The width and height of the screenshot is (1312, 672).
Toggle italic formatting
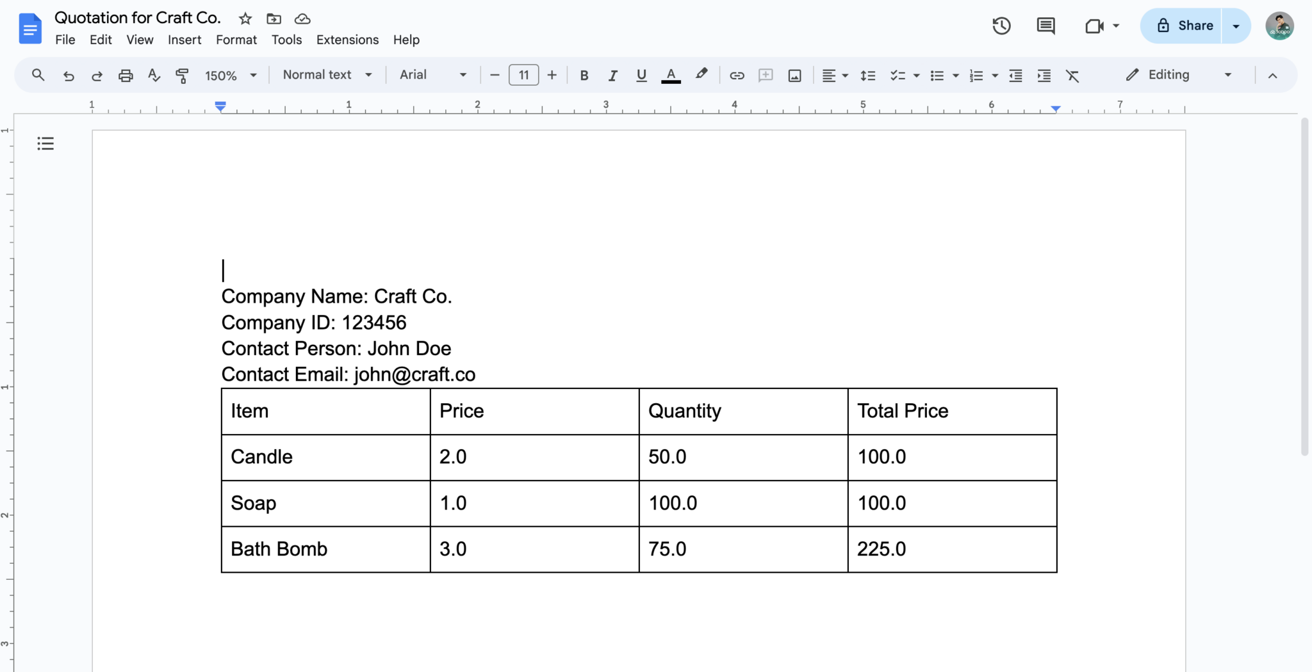612,75
